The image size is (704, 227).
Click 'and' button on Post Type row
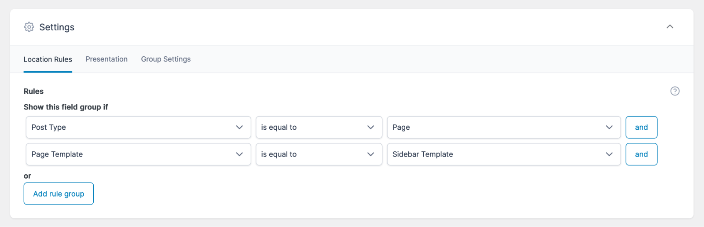click(641, 127)
